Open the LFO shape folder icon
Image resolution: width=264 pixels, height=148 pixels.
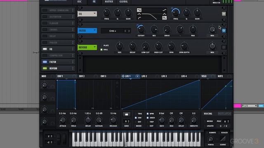tap(127, 114)
